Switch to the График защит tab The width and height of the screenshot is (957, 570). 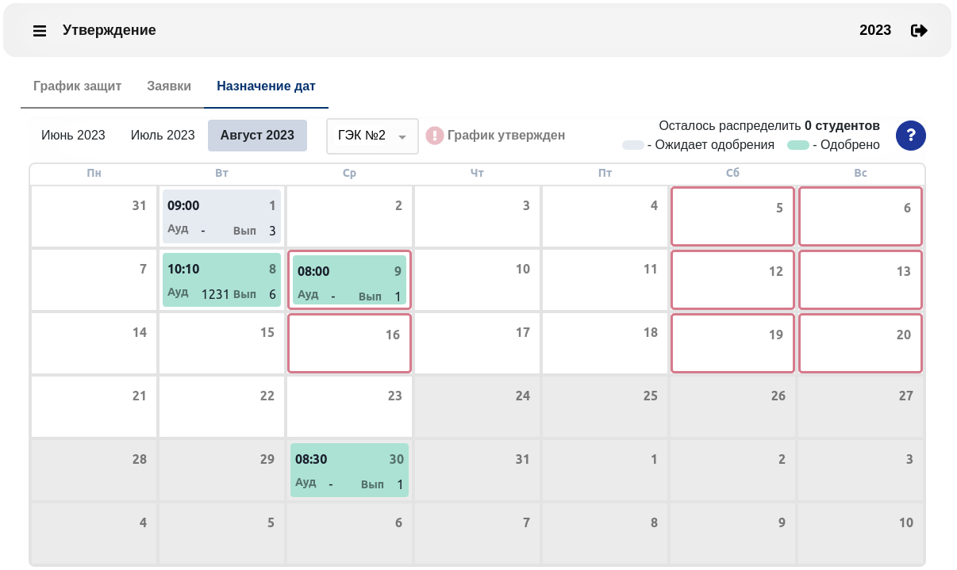pos(77,86)
